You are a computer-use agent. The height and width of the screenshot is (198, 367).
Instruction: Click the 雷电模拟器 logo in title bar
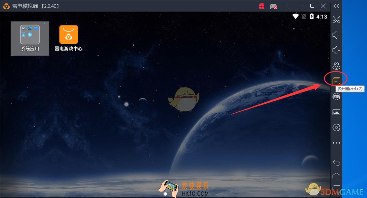click(6, 6)
